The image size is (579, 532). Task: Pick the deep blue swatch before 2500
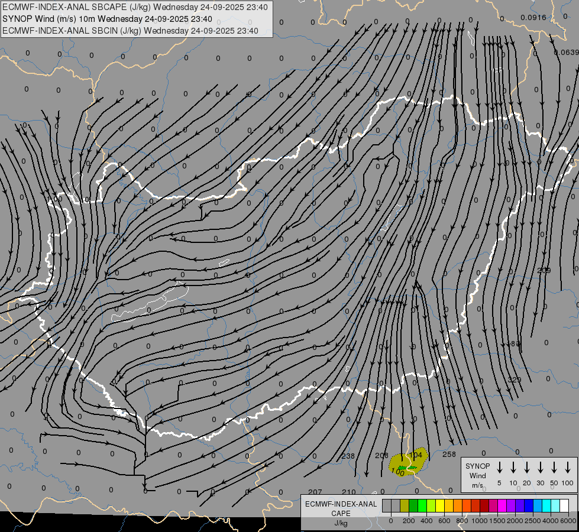pyautogui.click(x=529, y=505)
